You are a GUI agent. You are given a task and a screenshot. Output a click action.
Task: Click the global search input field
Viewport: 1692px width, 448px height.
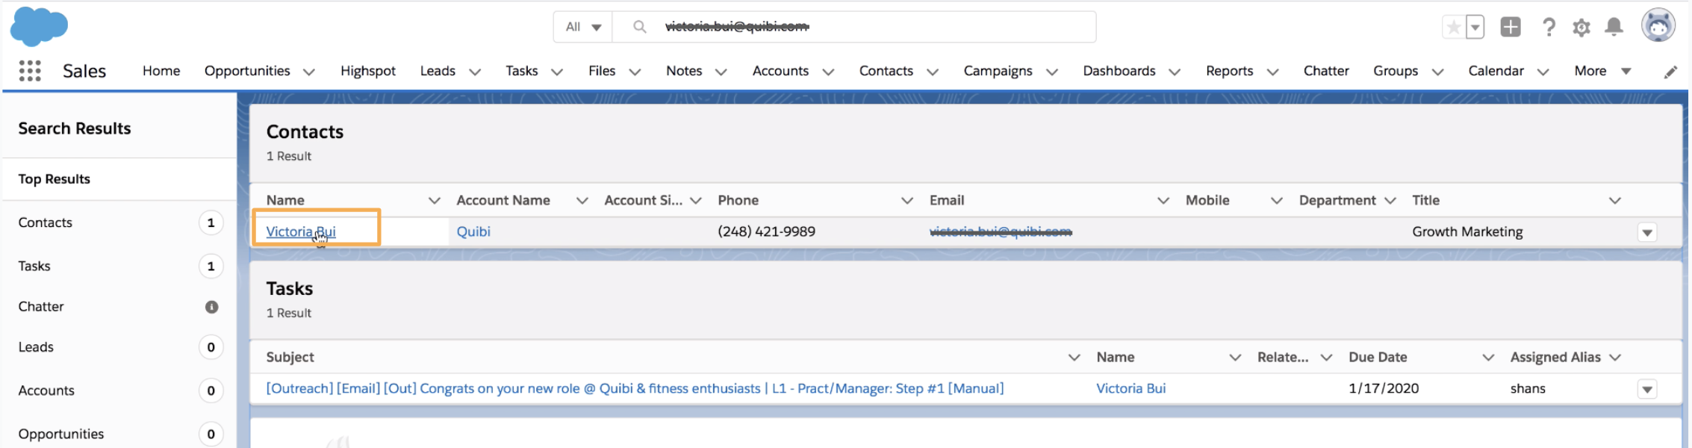pyautogui.click(x=854, y=27)
